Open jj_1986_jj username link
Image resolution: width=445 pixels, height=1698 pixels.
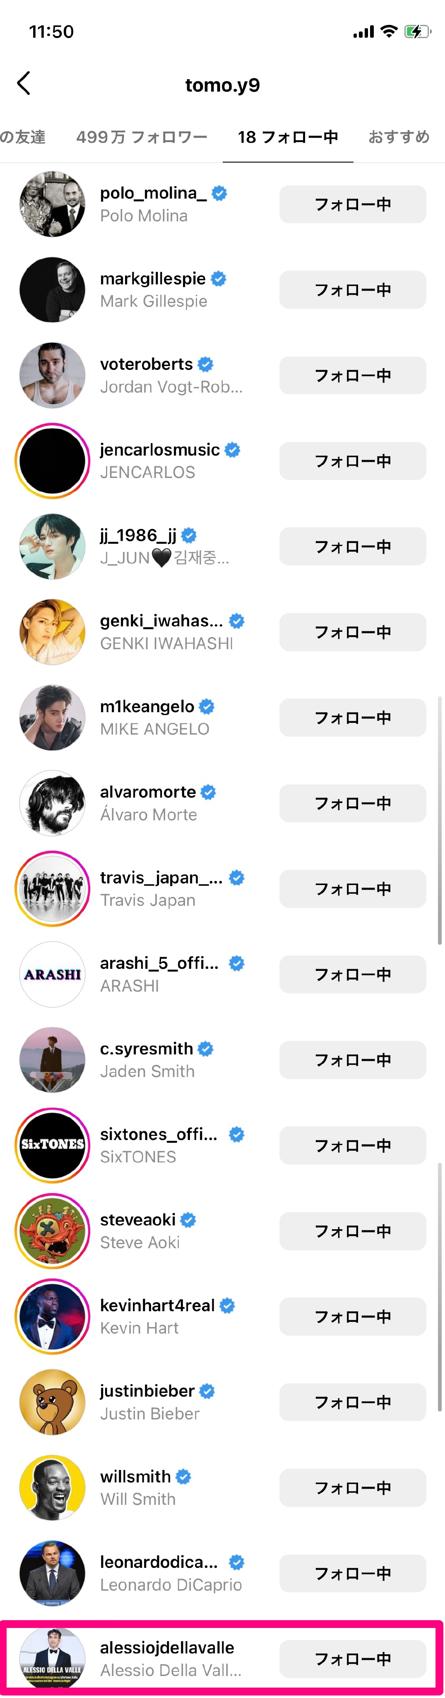point(138,535)
